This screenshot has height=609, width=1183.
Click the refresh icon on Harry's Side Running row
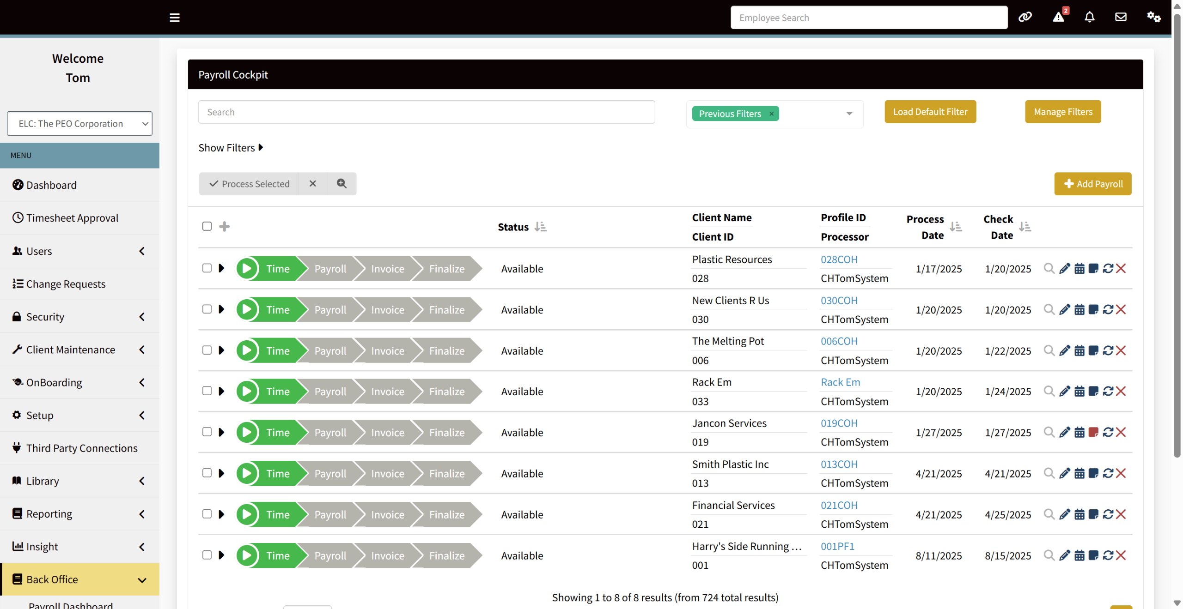(1108, 555)
